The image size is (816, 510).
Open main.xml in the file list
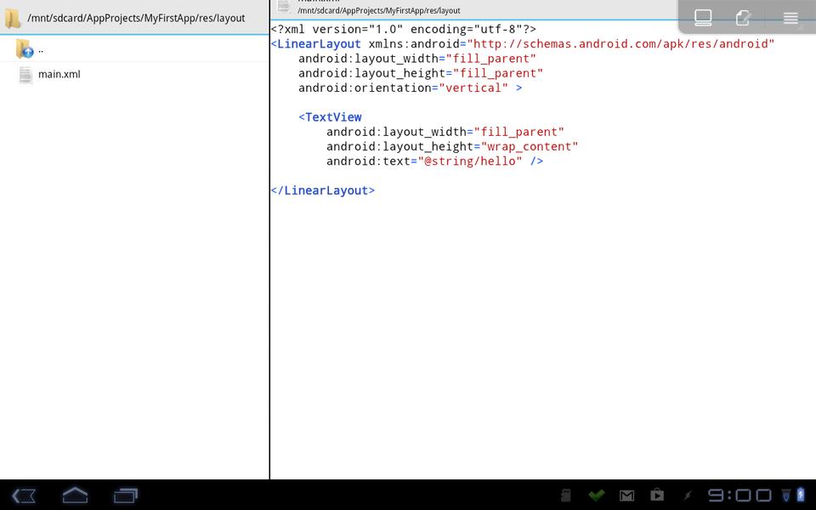point(59,75)
